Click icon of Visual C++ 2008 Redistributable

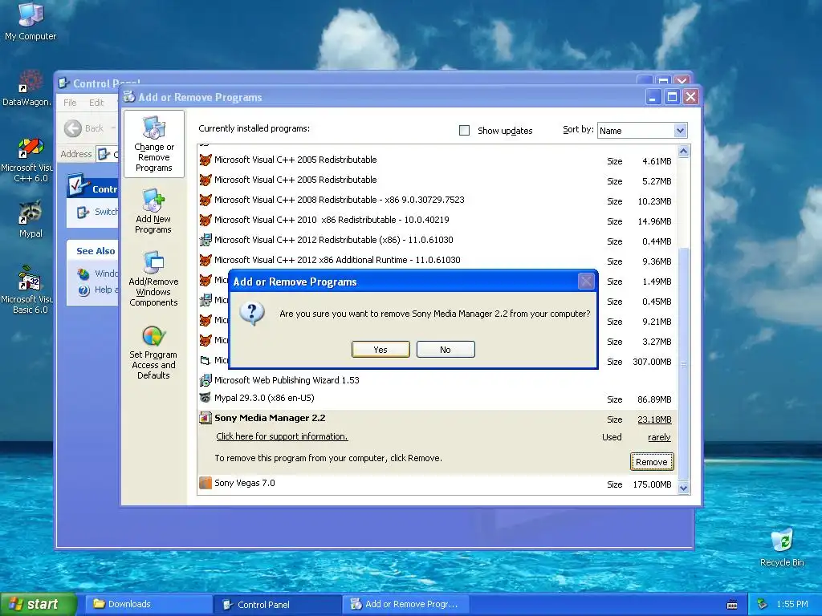click(205, 200)
